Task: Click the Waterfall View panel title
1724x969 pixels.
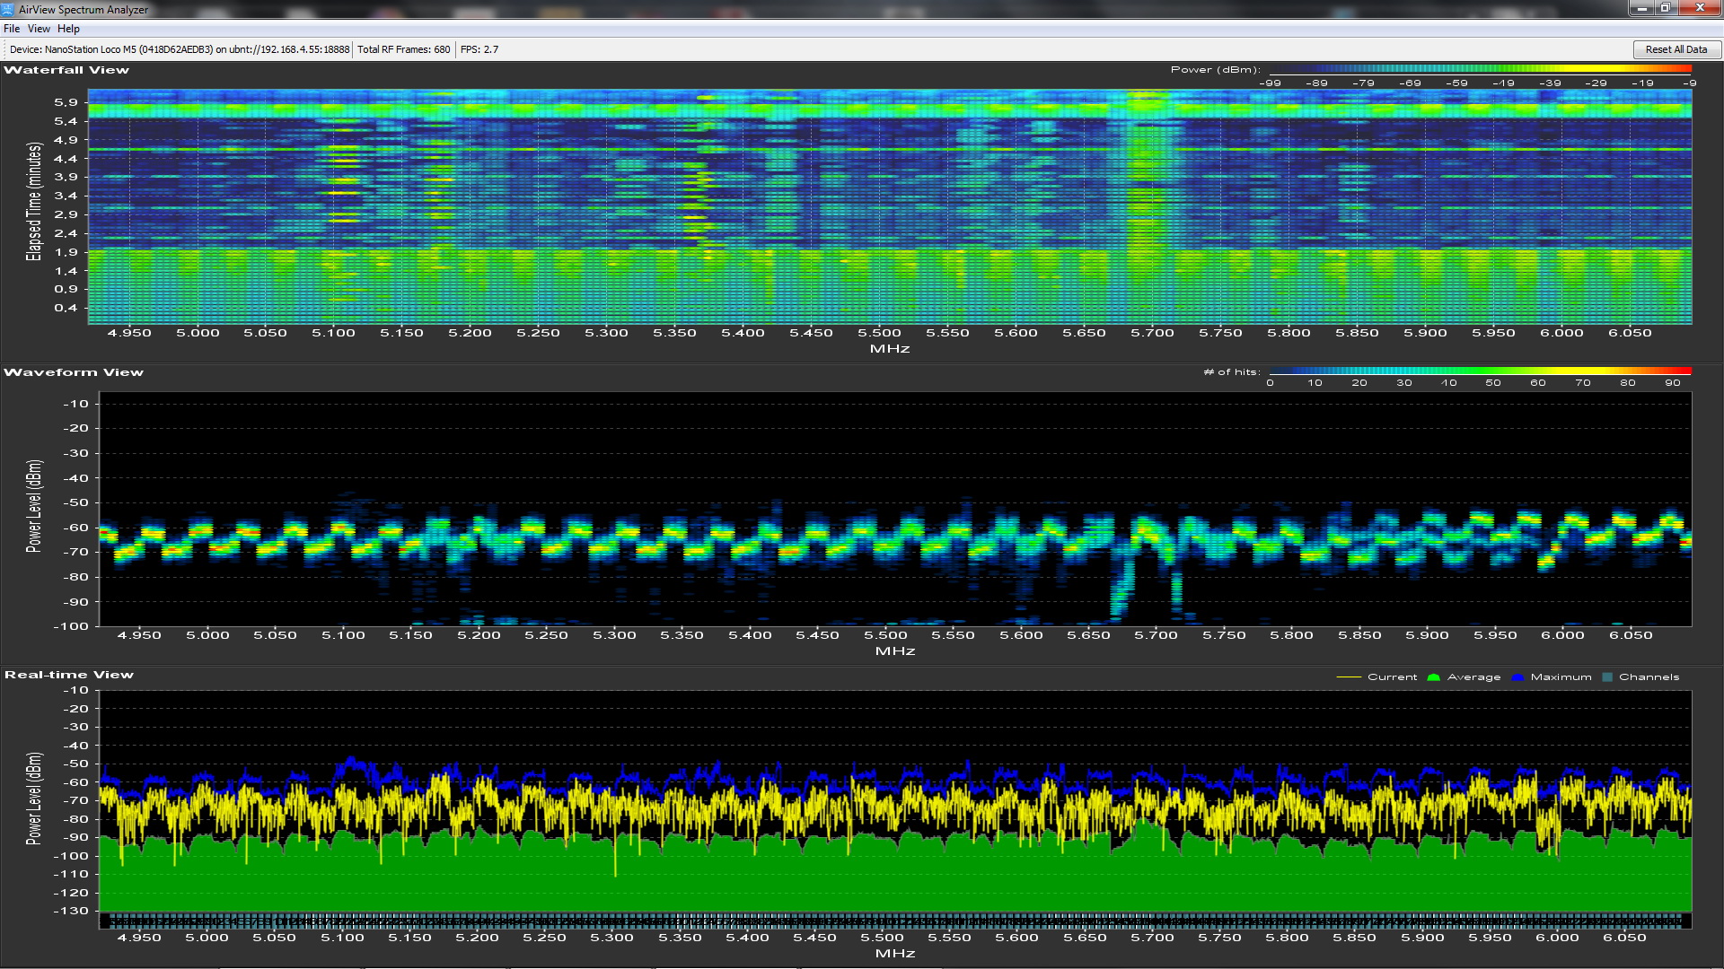Action: coord(66,70)
